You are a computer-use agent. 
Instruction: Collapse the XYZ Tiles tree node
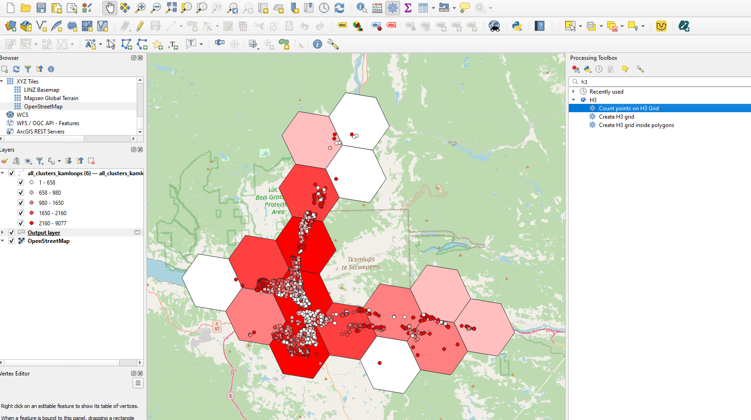(x=2, y=81)
